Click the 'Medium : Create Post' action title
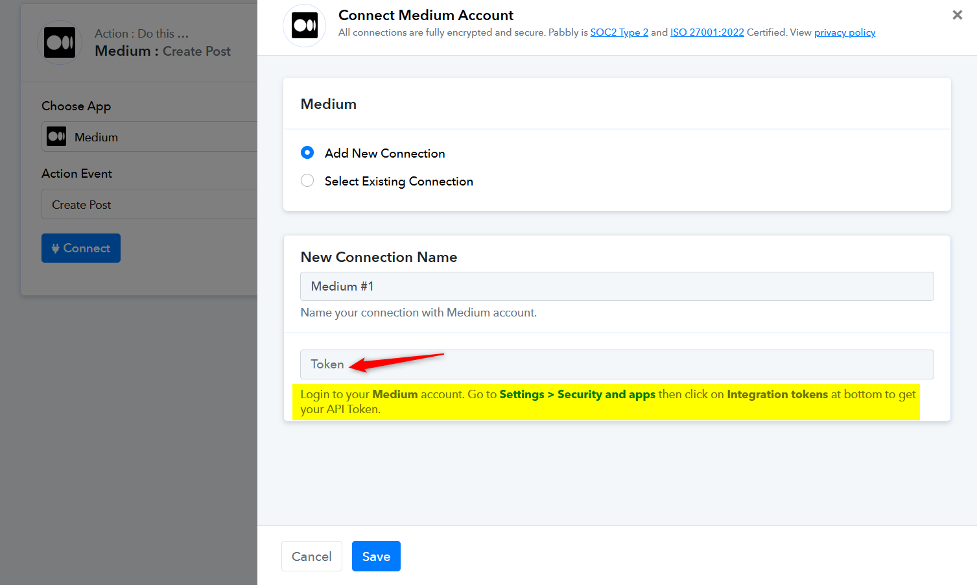 [x=163, y=51]
